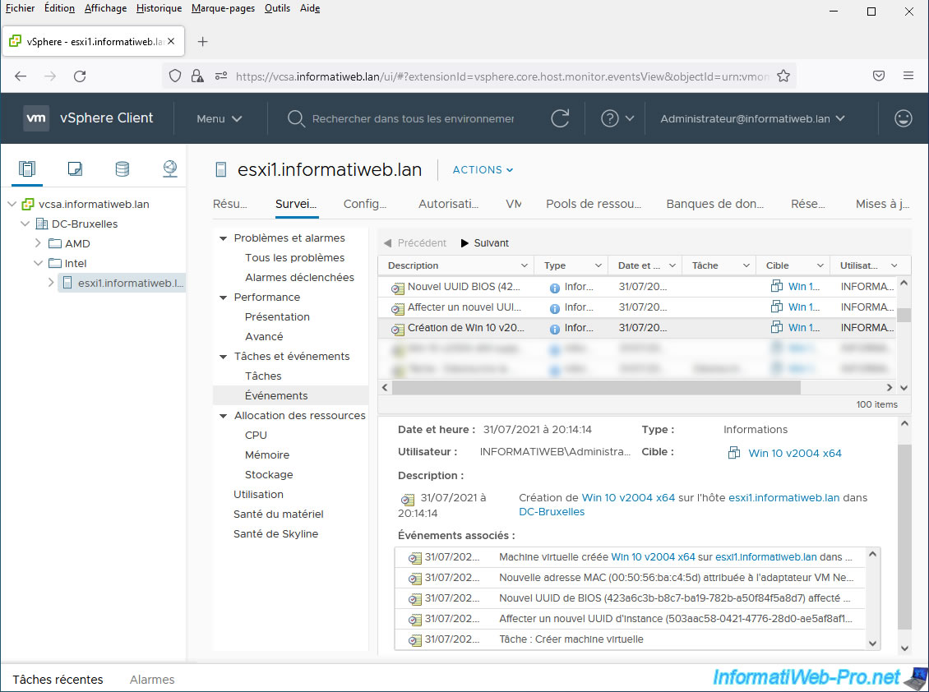929x692 pixels.
Task: Click the vm logo in header
Action: (x=36, y=118)
